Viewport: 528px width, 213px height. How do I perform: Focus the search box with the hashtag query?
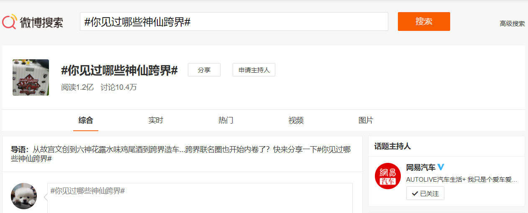(x=233, y=22)
